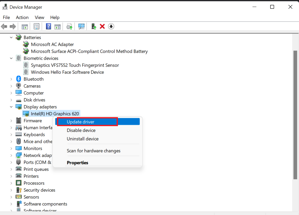
Task: Click the Security devices icon
Action: [19, 190]
